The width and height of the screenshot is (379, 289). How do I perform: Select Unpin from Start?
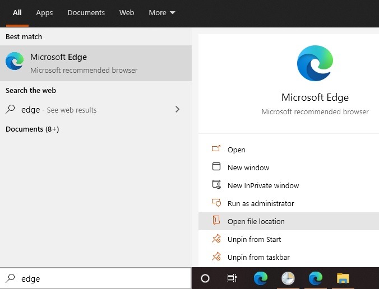(x=289, y=239)
